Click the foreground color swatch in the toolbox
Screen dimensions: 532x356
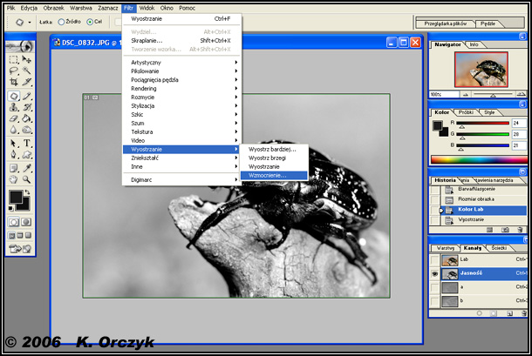17,197
